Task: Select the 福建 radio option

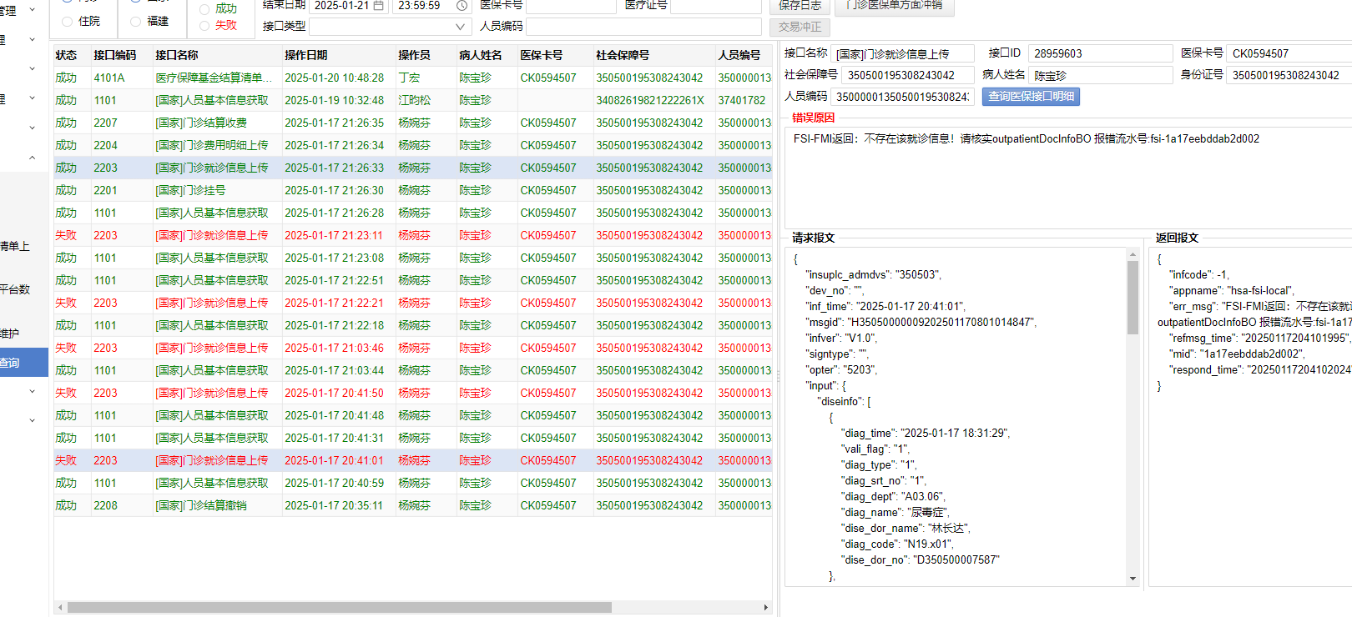Action: click(x=135, y=22)
